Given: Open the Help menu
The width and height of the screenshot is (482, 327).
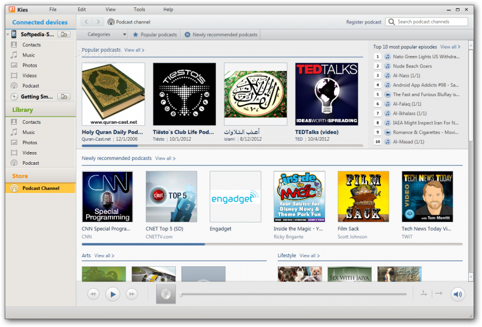Looking at the screenshot, I should tap(168, 10).
